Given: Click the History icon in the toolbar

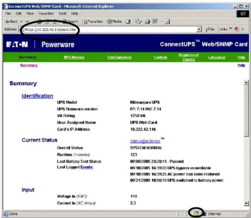Looking at the screenshot, I should (128, 21).
